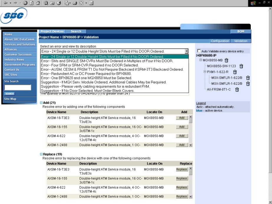Click the site SEARCH button
This screenshot has height=204, width=272.
pos(9,94)
